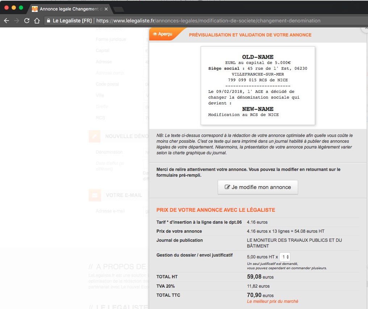Click the 'PRÉVISUALISATION ET VALIDATION DE VOTRE ANNONCE' heading
The width and height of the screenshot is (368, 309).
250,35
